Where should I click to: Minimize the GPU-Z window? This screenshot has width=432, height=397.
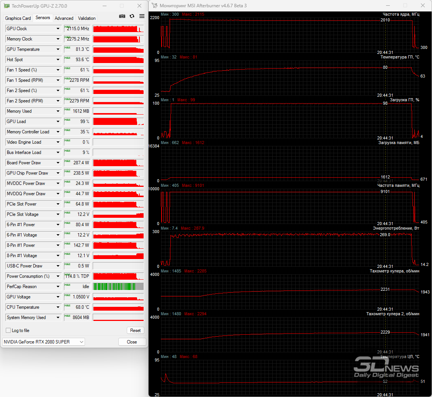pyautogui.click(x=105, y=6)
